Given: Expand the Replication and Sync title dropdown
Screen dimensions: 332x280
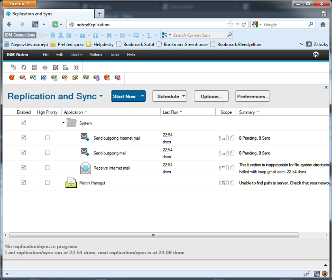Looking at the screenshot, I should [x=101, y=96].
